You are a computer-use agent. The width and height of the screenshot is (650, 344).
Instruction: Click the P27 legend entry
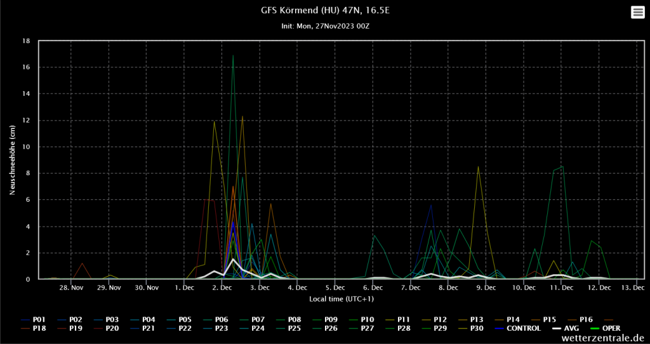[368, 328]
